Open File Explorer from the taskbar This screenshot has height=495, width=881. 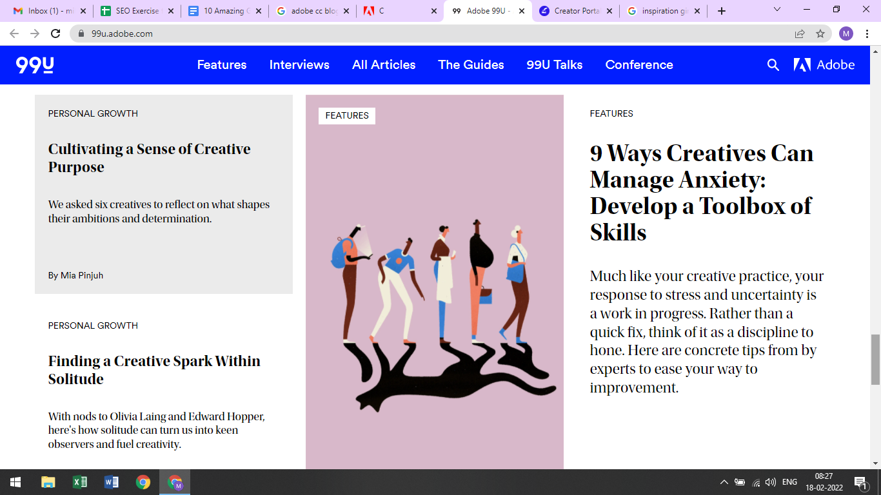(x=48, y=481)
